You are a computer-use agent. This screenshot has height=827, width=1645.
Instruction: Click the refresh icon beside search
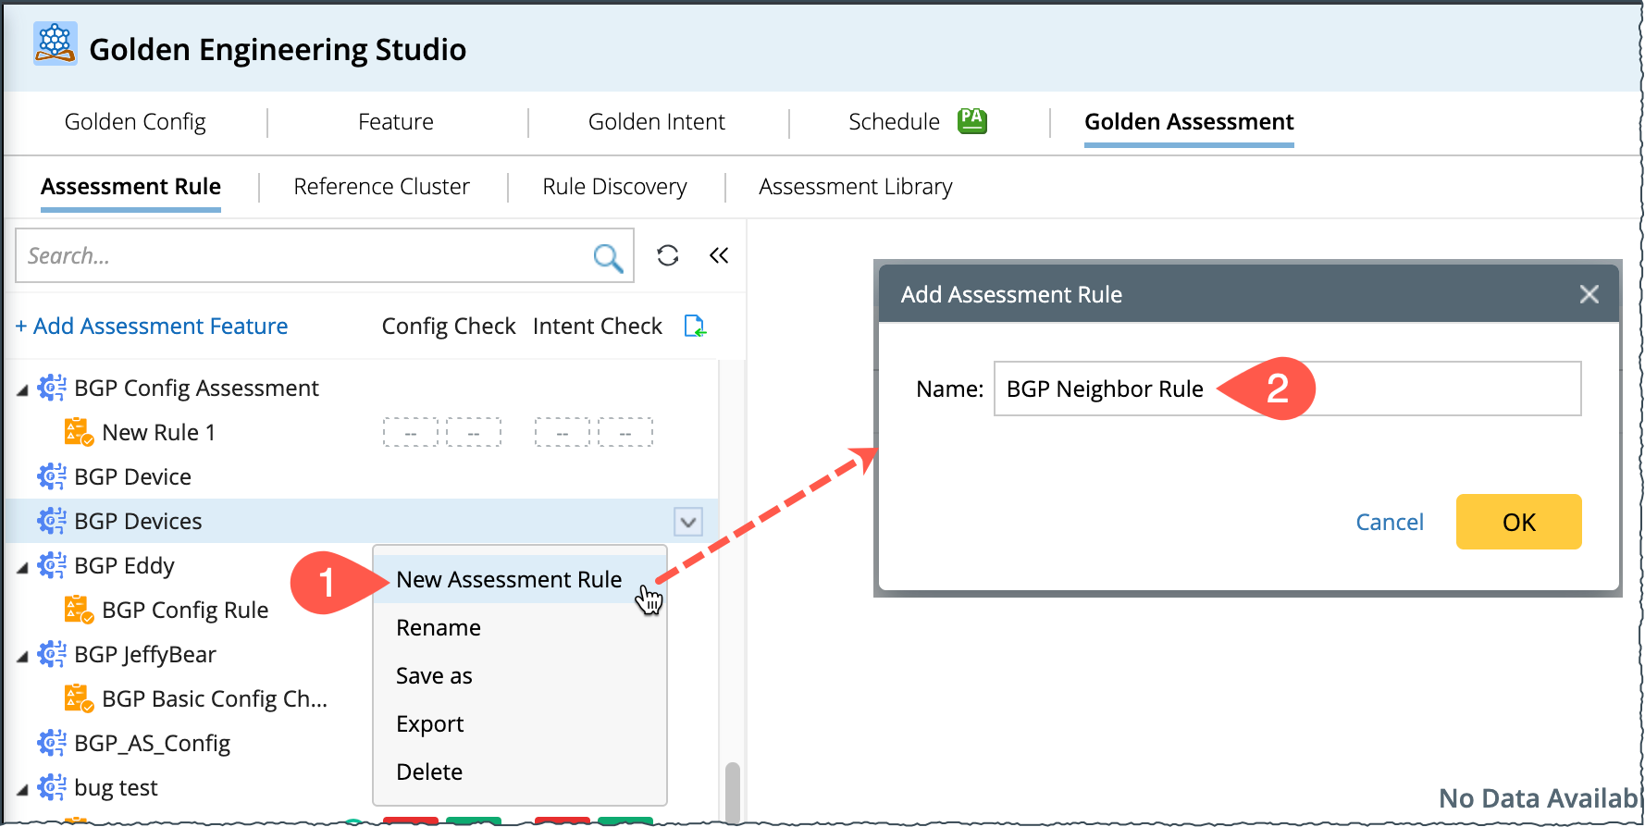(x=668, y=255)
